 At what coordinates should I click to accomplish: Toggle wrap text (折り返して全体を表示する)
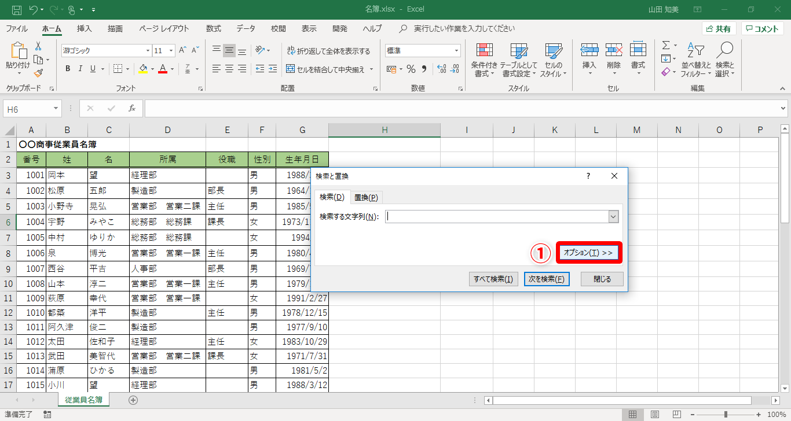329,51
